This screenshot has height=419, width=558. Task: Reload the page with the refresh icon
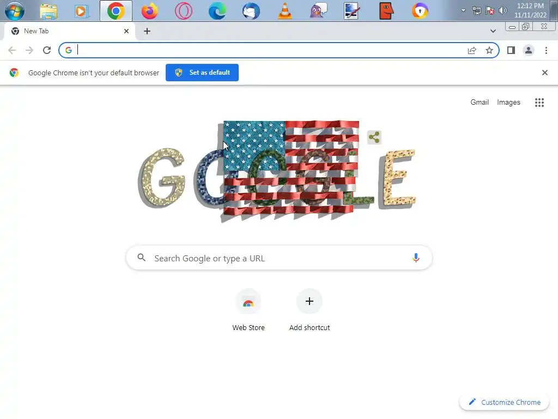tap(47, 50)
